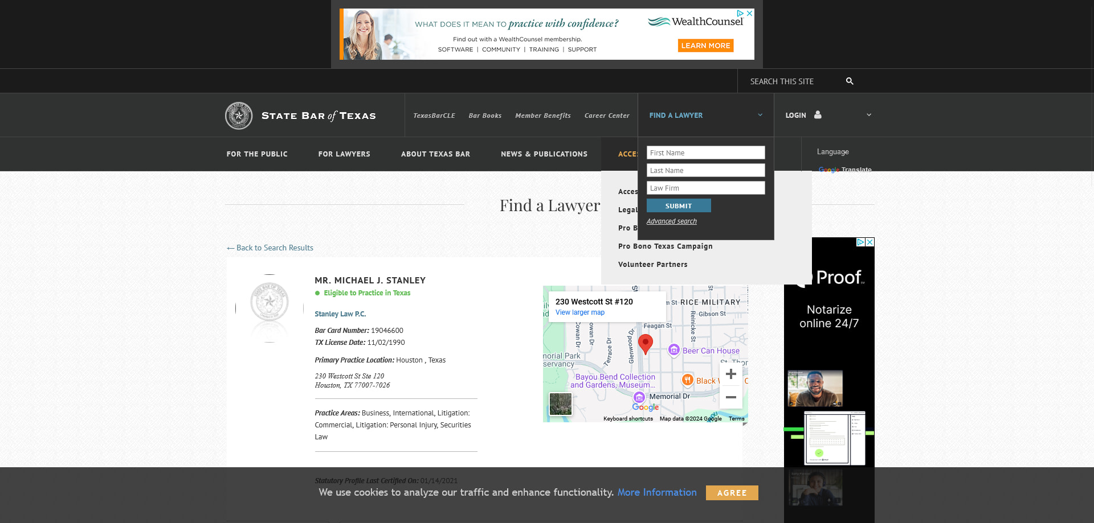Click the Find a Lawyer header label

[x=676, y=116]
